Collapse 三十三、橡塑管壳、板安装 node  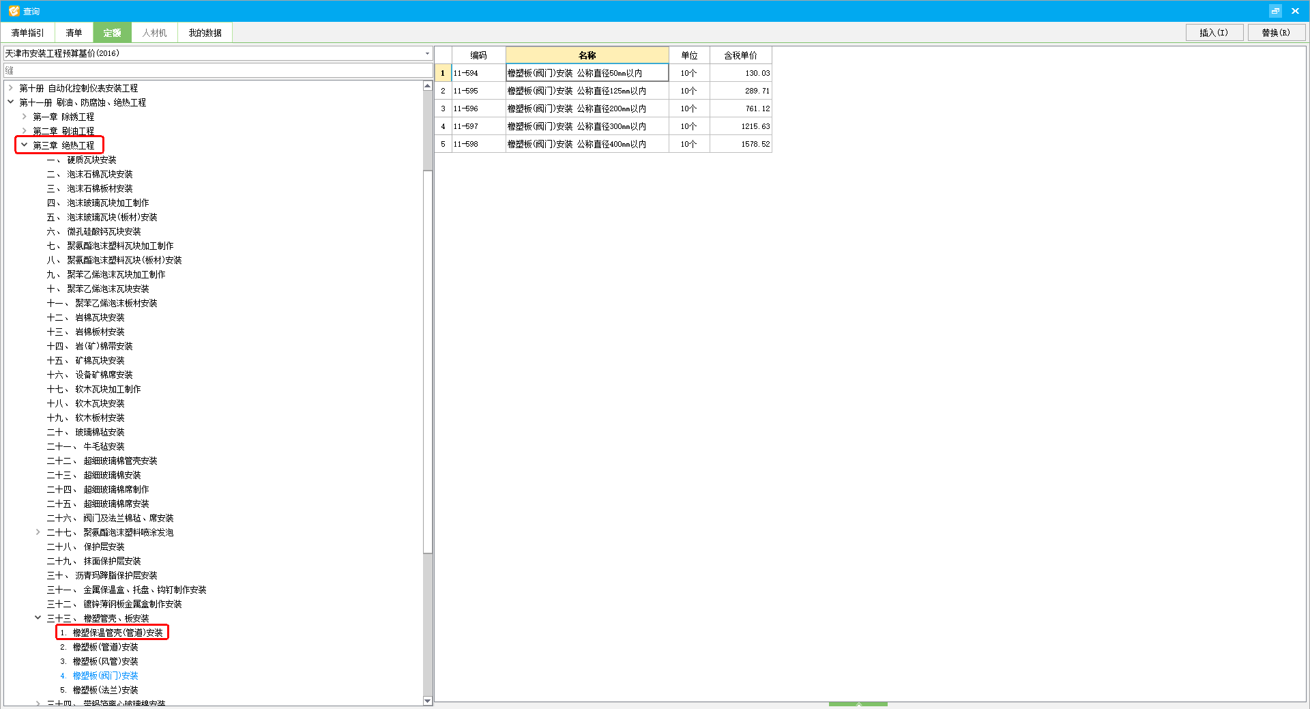point(38,618)
